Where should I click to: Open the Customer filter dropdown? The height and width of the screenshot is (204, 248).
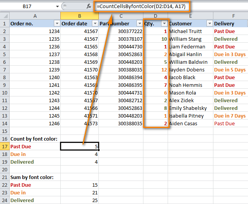click(x=210, y=23)
